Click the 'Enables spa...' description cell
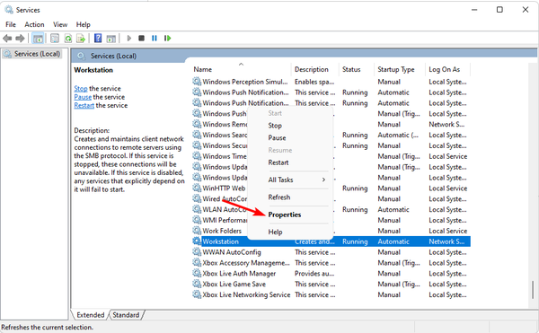This screenshot has width=539, height=333. tap(314, 82)
